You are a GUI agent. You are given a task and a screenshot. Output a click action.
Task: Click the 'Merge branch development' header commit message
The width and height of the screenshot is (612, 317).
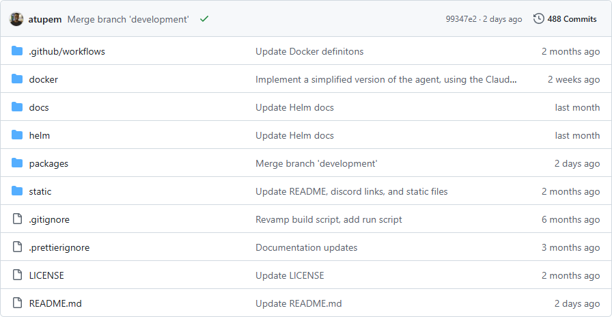128,19
